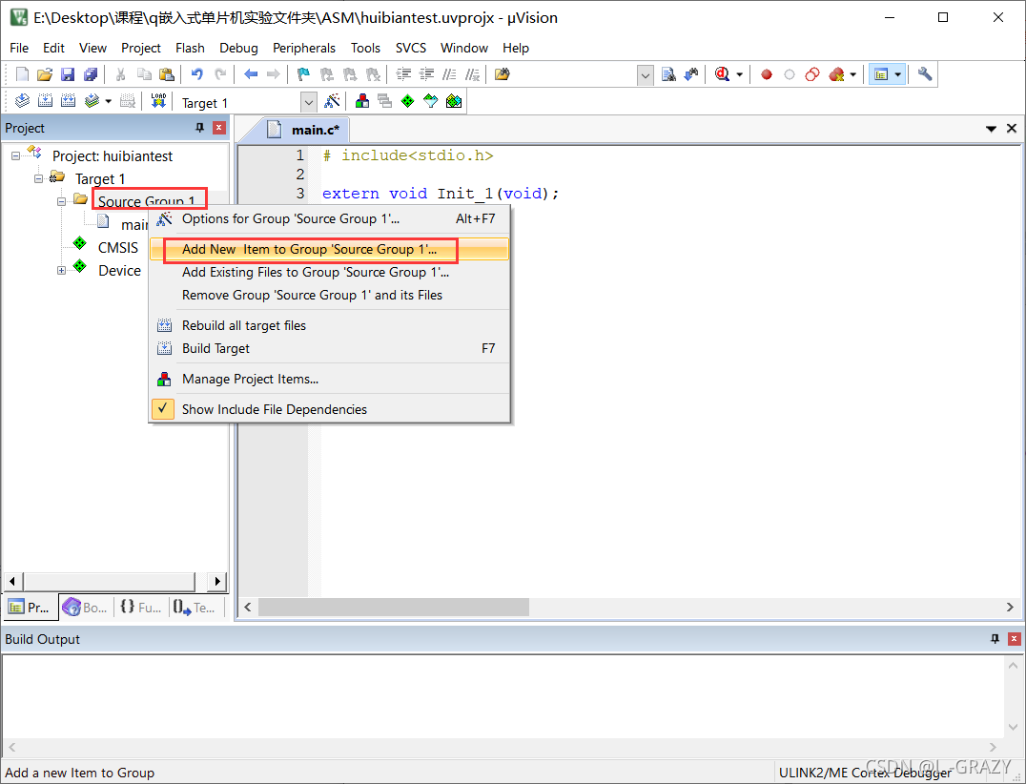The height and width of the screenshot is (784, 1026).
Task: Open the File menu
Action: 19,48
